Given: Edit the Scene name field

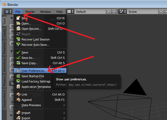Looking at the screenshot, I should [142, 12].
